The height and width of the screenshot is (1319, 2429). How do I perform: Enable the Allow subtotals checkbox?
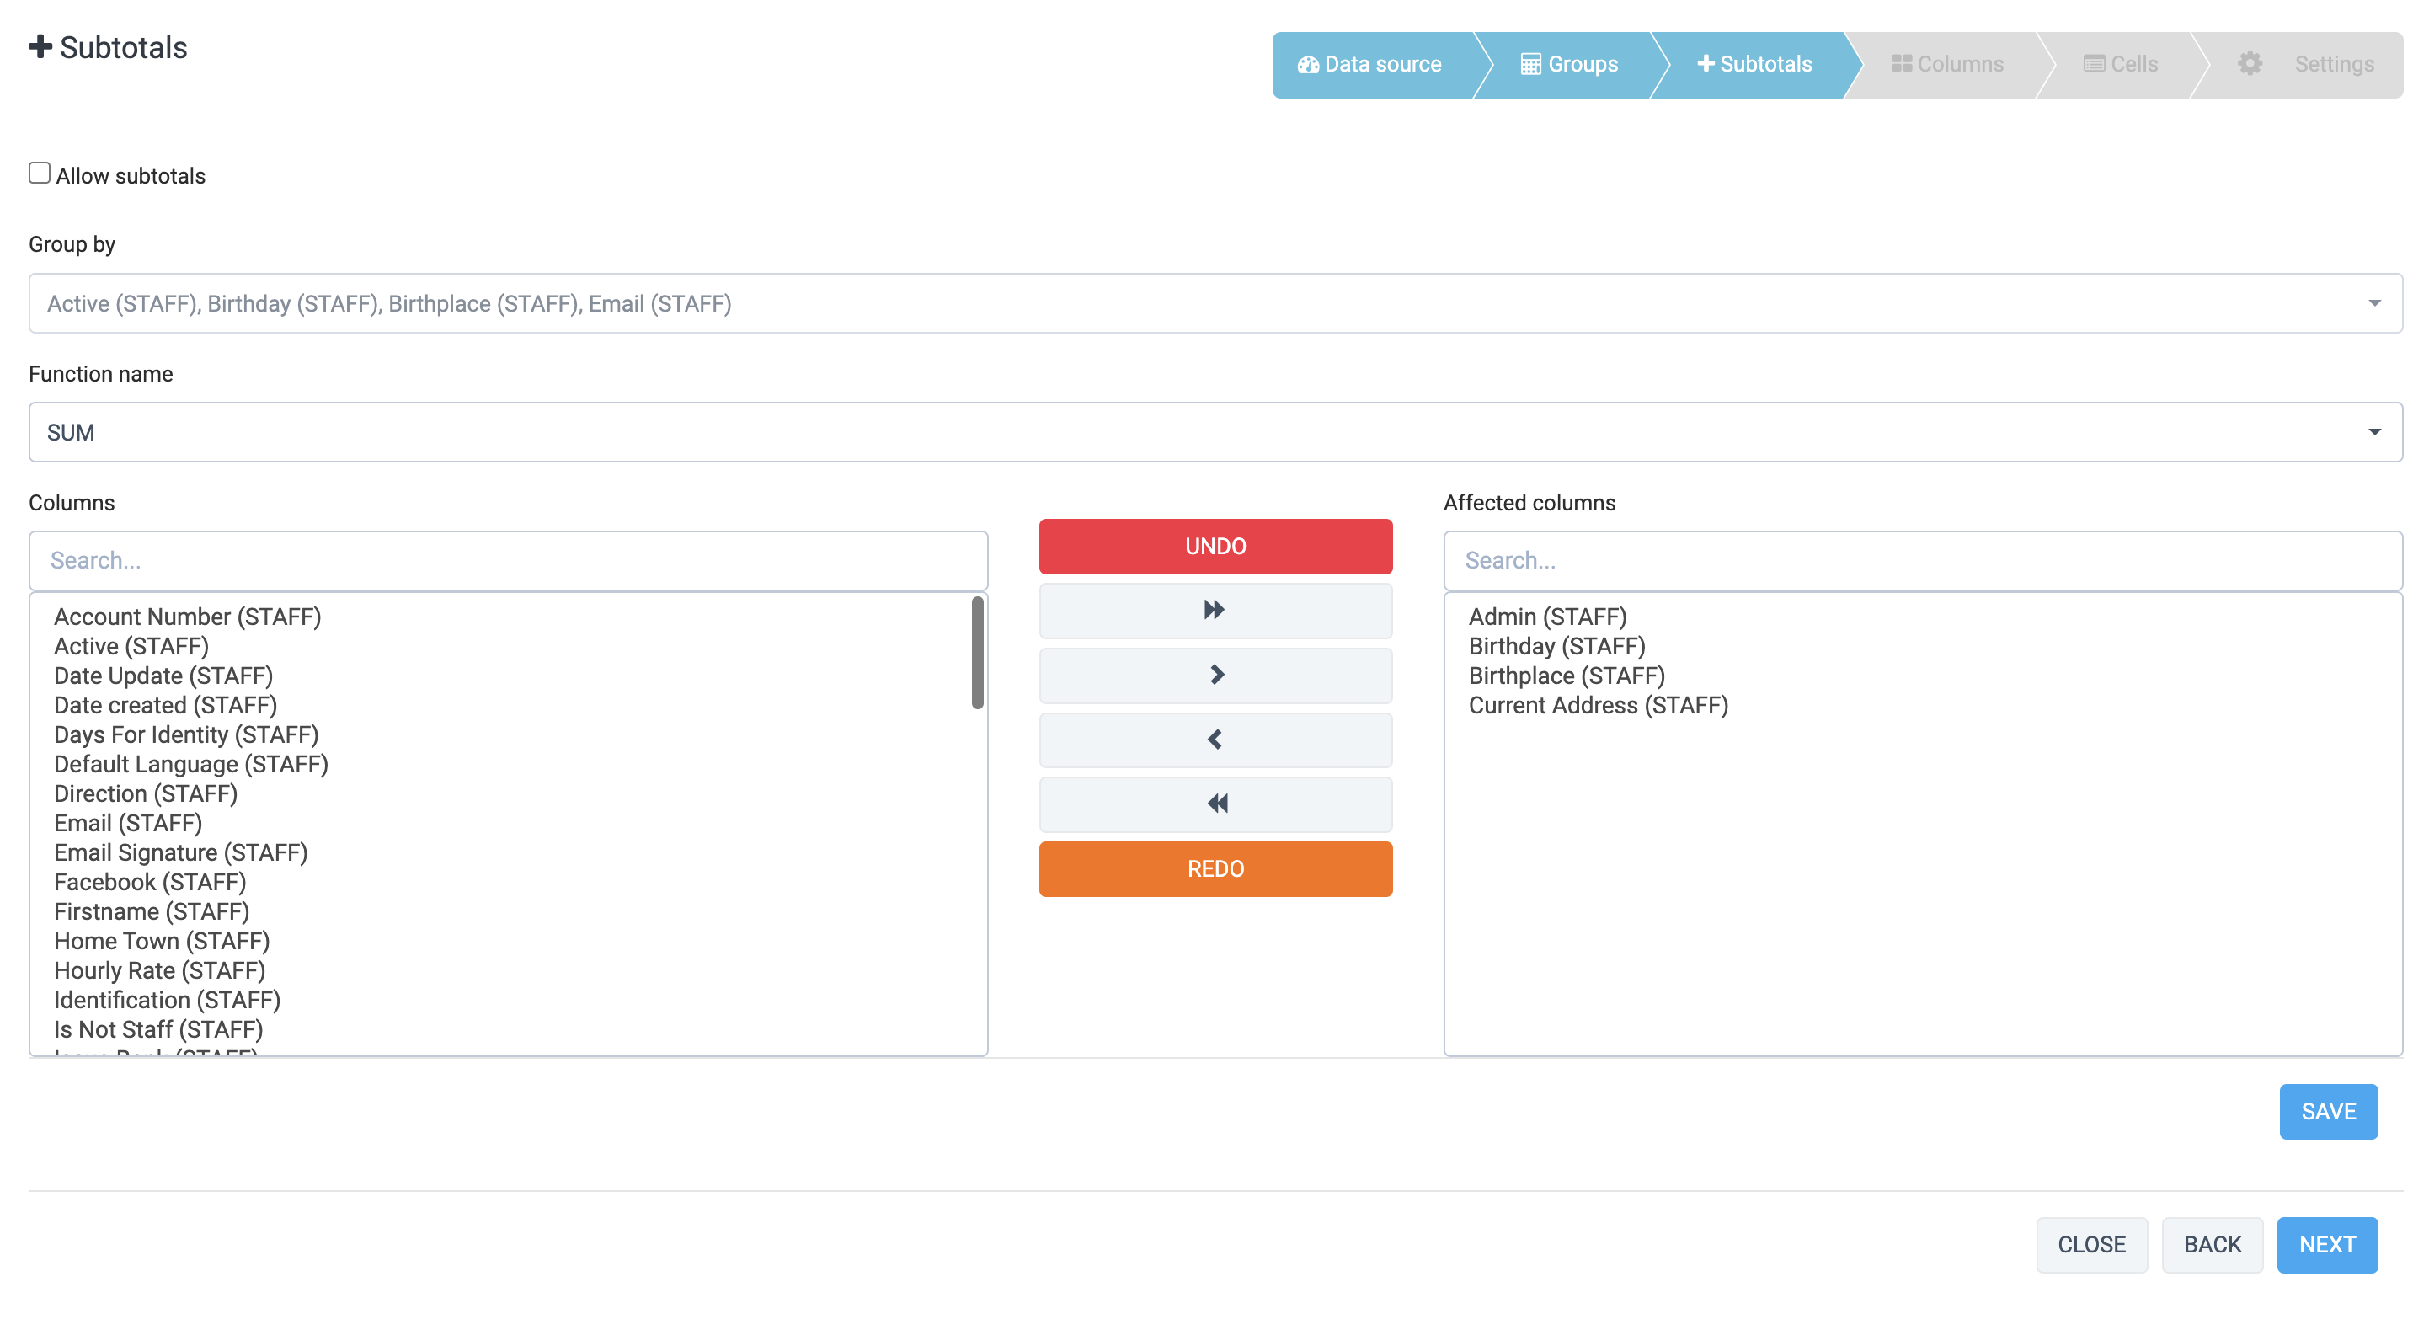[40, 174]
